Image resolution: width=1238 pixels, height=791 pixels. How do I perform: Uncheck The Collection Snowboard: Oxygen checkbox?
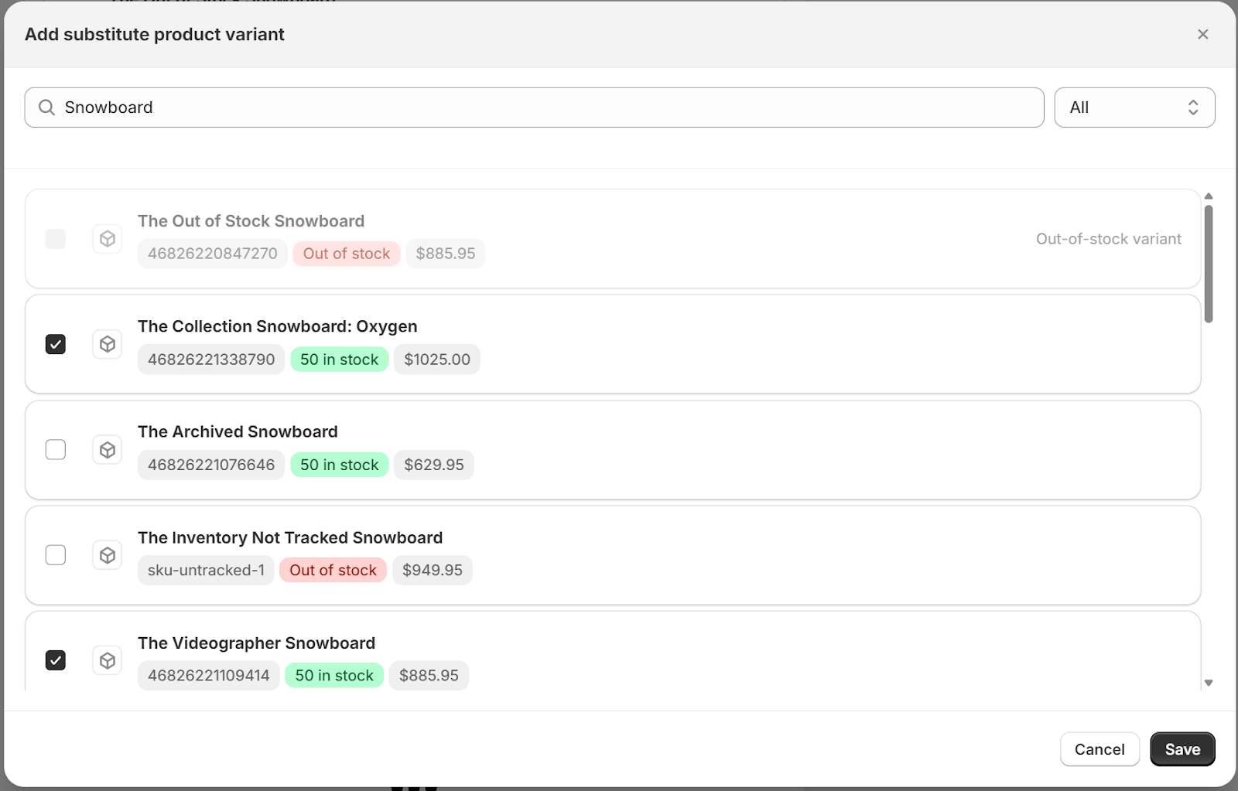click(56, 344)
